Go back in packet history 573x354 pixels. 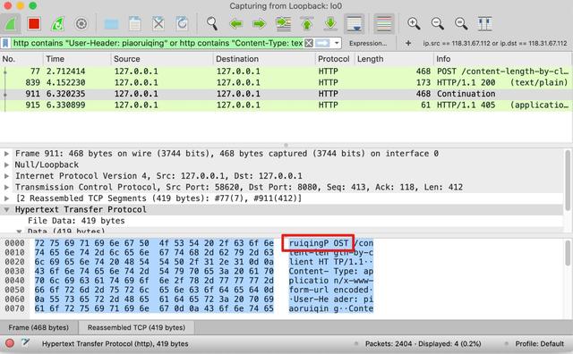(235, 24)
